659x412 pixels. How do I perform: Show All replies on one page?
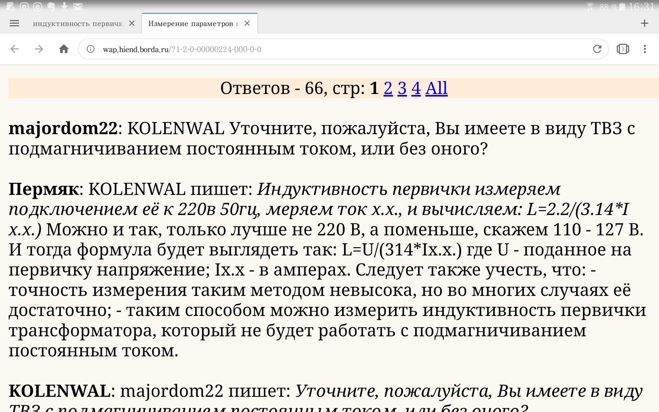(x=436, y=88)
